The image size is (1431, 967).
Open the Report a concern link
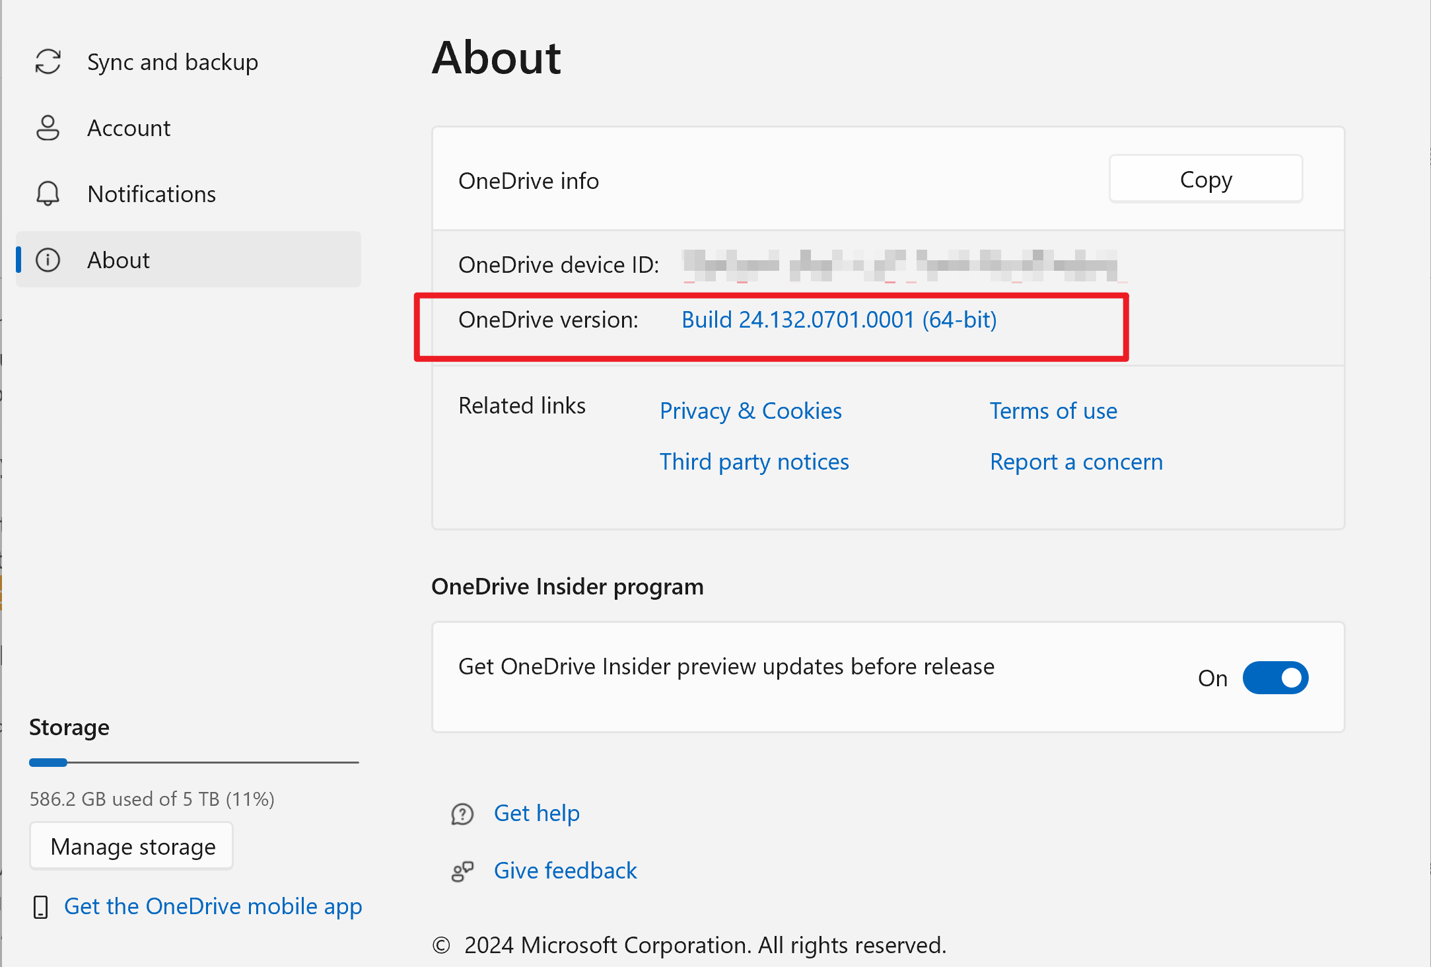coord(1076,462)
